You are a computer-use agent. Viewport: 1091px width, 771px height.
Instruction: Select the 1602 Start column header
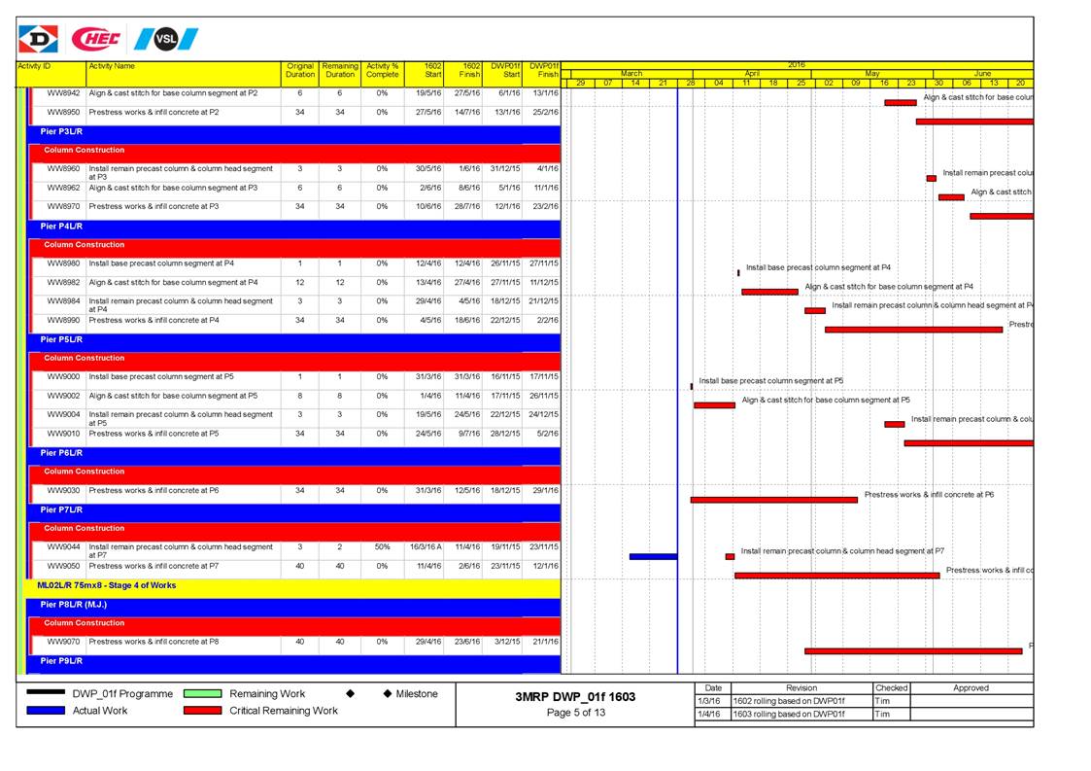pyautogui.click(x=425, y=74)
